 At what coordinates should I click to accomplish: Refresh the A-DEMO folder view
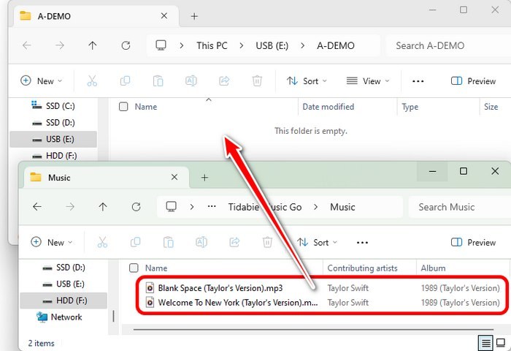click(126, 45)
